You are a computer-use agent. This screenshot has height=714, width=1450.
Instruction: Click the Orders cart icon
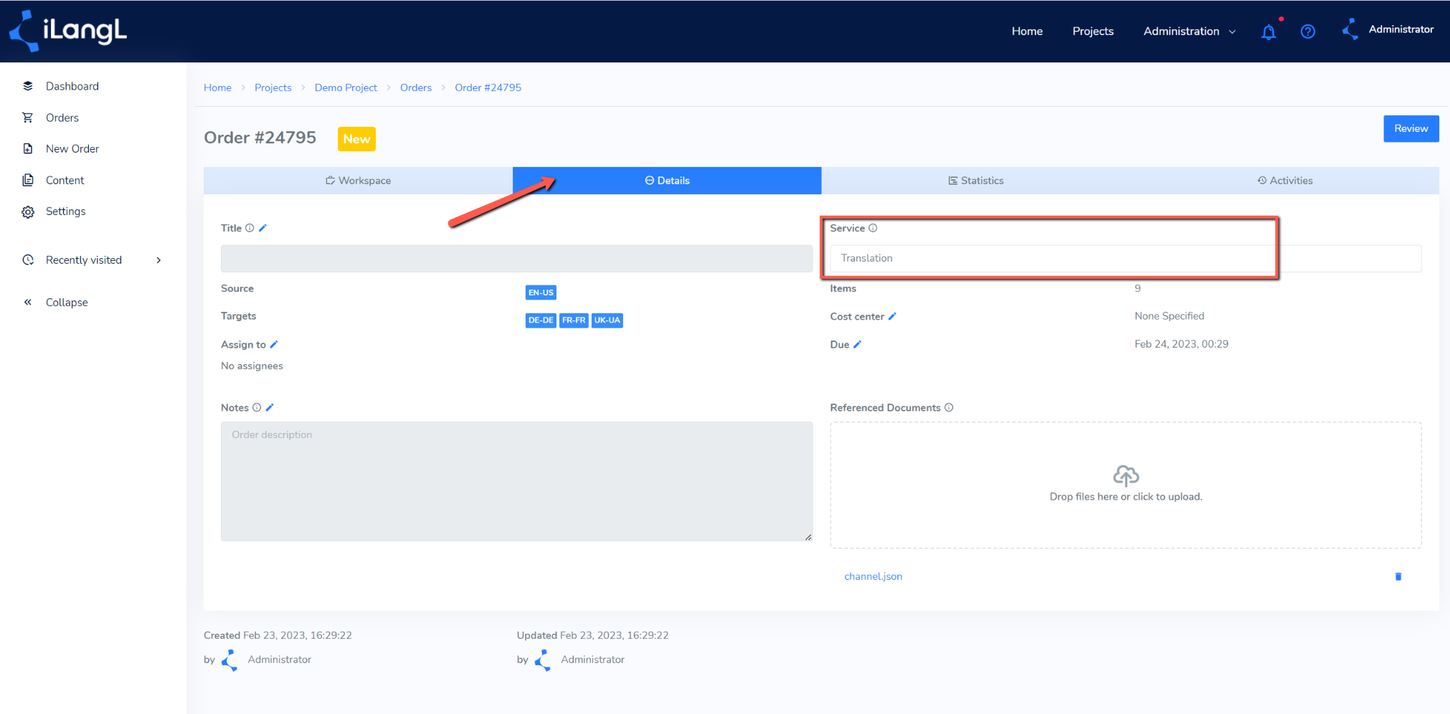tap(28, 118)
